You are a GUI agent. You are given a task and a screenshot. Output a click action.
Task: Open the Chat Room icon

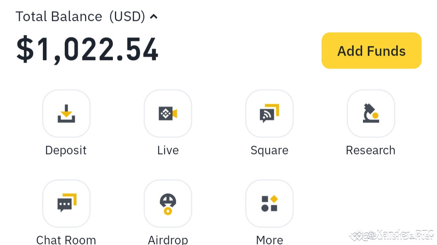pyautogui.click(x=66, y=203)
